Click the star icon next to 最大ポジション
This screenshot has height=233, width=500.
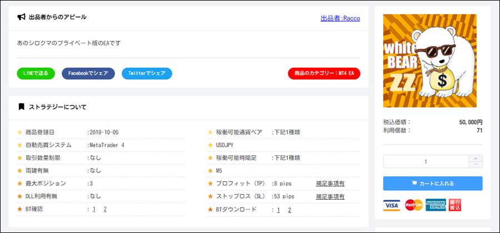(x=19, y=183)
